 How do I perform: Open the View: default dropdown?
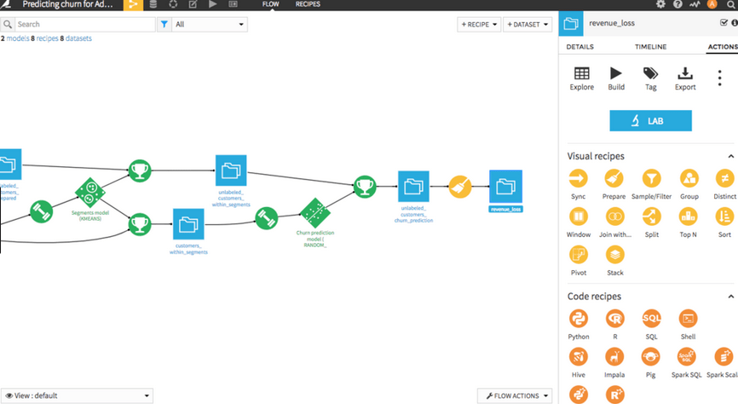[x=77, y=395]
